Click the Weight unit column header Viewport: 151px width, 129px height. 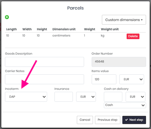[x=110, y=29]
